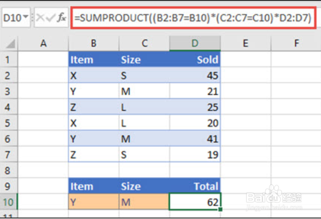321x219 pixels.
Task: Select column A header
Action: tap(43, 43)
